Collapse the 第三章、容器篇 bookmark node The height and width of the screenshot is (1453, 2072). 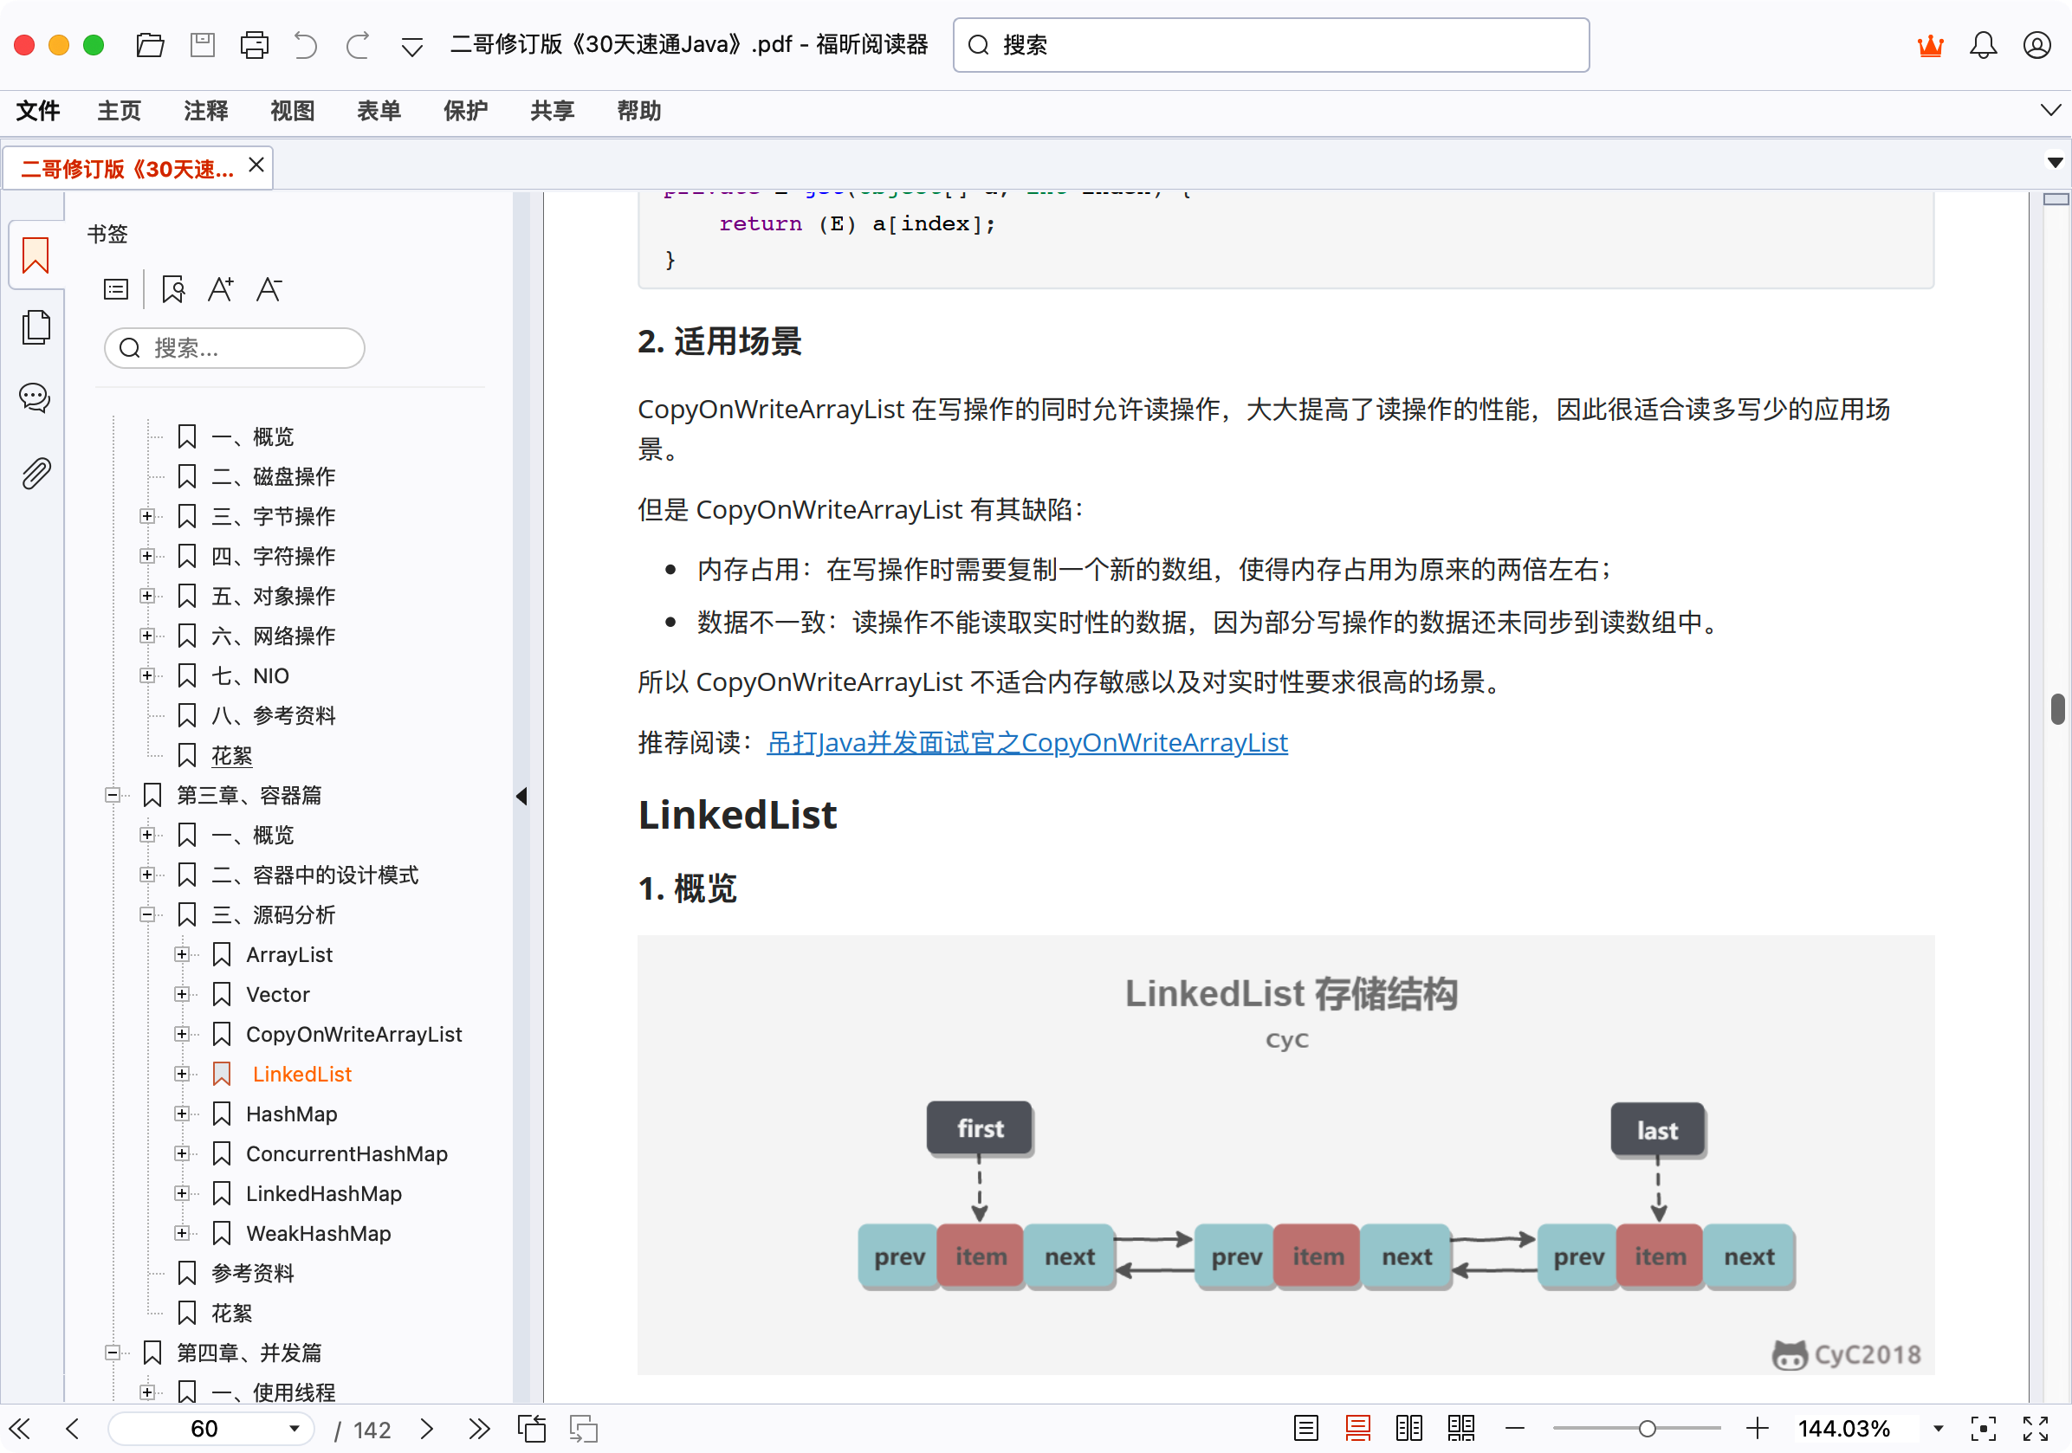tap(112, 796)
